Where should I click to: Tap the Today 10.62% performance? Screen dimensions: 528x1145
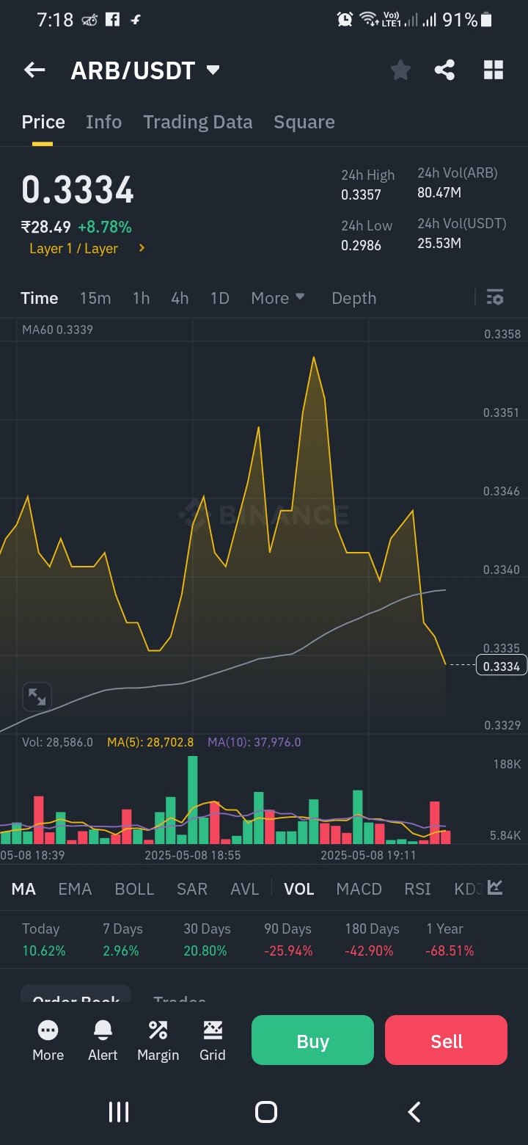click(x=44, y=939)
